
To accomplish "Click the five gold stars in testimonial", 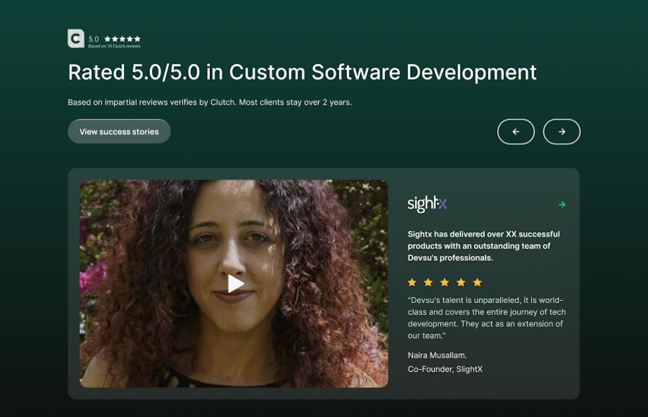I will click(x=444, y=282).
